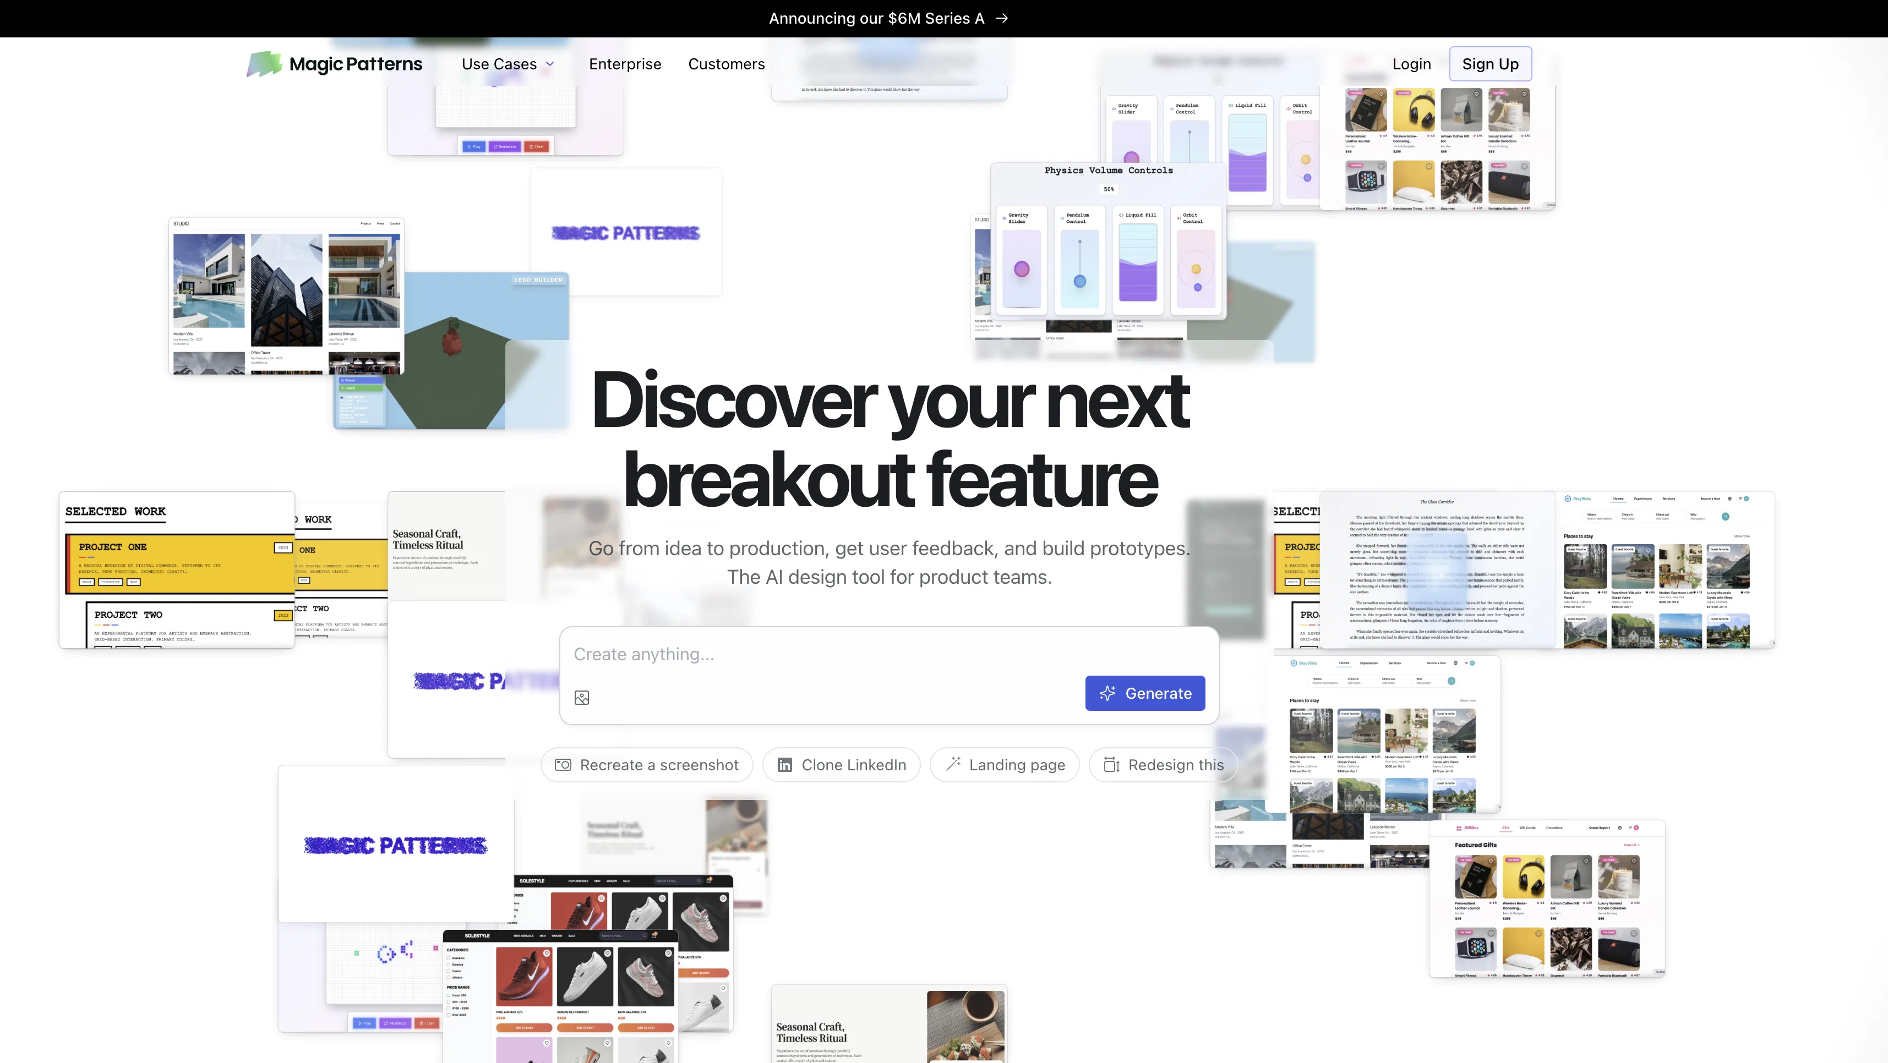Check the Under $50 price range checkbox
Image resolution: width=1888 pixels, height=1063 pixels.
pos(449,996)
